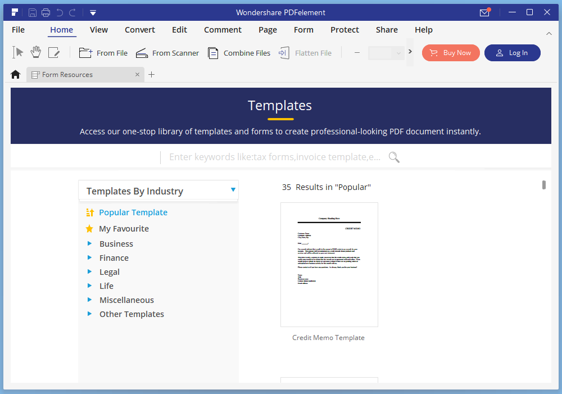Click the template keyword search field
Image resolution: width=562 pixels, height=394 pixels.
point(274,157)
